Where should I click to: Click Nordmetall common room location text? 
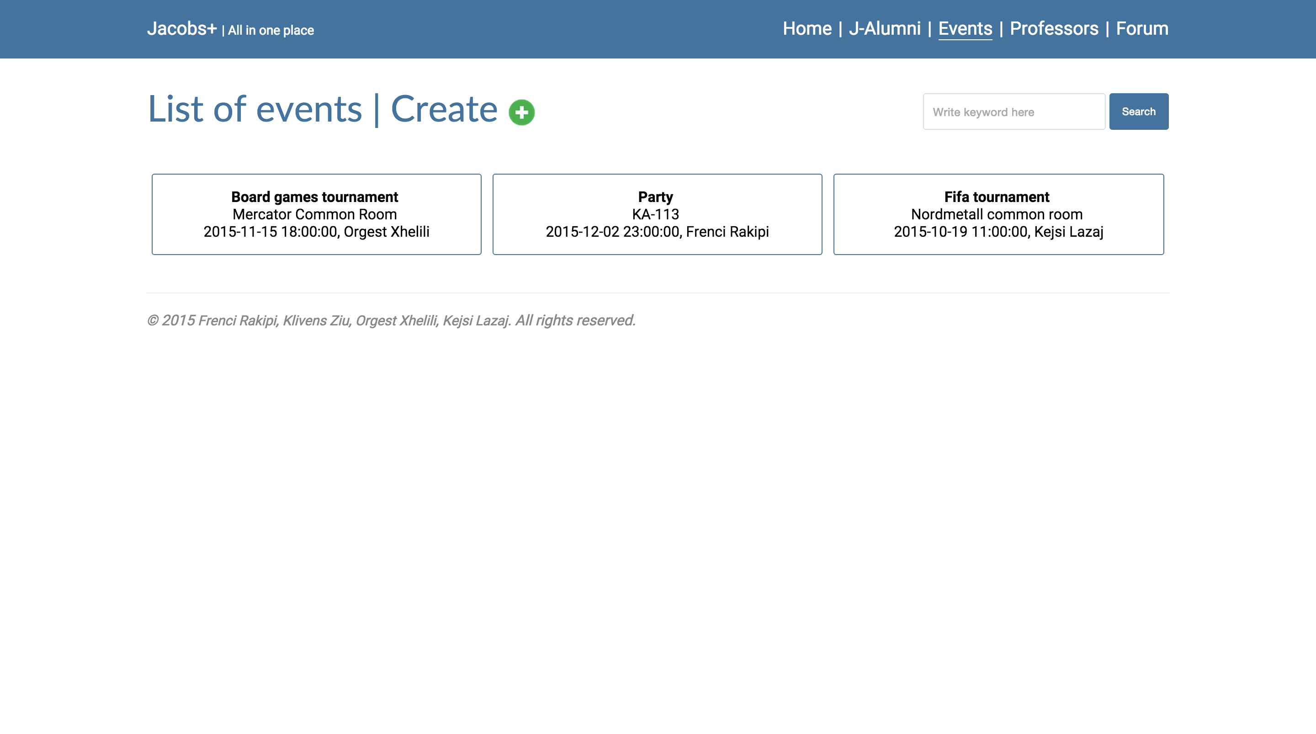(996, 214)
